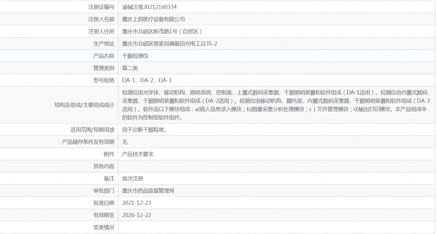Click approving department 重庆市药品监督管理局
The image size is (437, 234).
(x=148, y=191)
